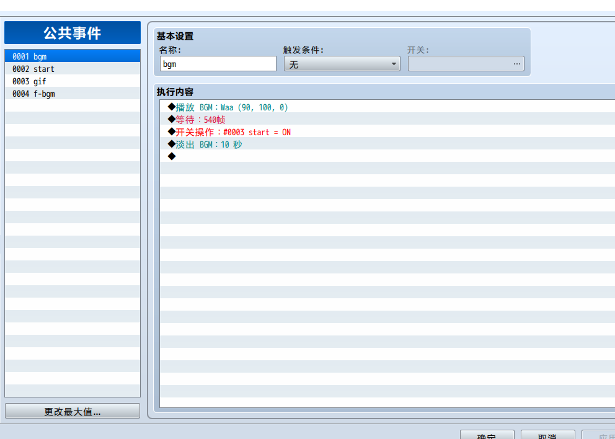
Task: Confirm with the 确定 button
Action: [x=487, y=435]
